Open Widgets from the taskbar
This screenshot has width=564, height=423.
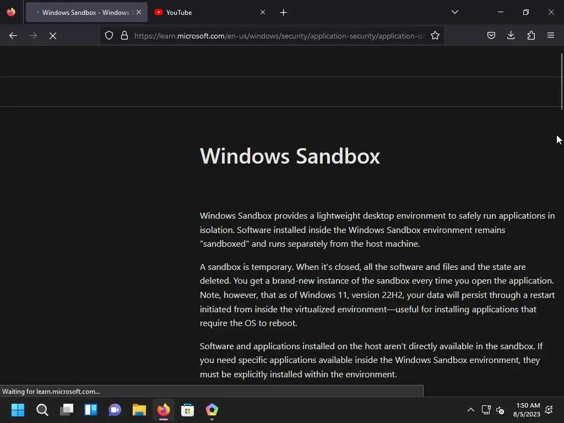91,410
